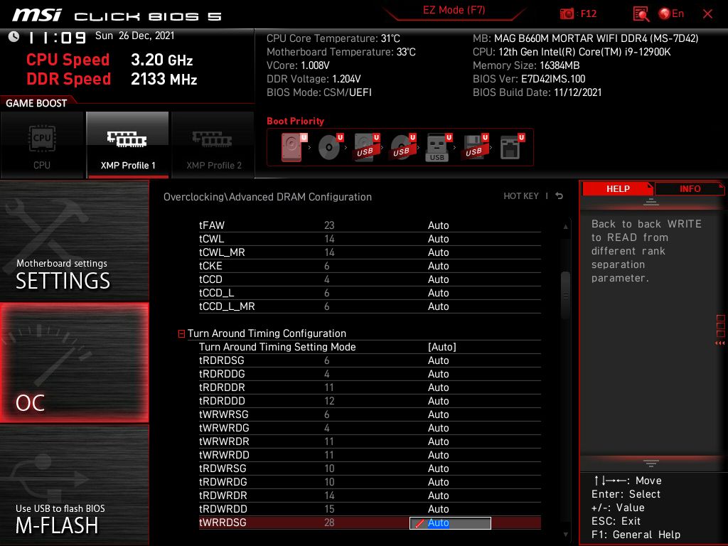Viewport: 728px width, 546px height.
Task: Click the back arrow next to HOT KEY
Action: pos(559,196)
